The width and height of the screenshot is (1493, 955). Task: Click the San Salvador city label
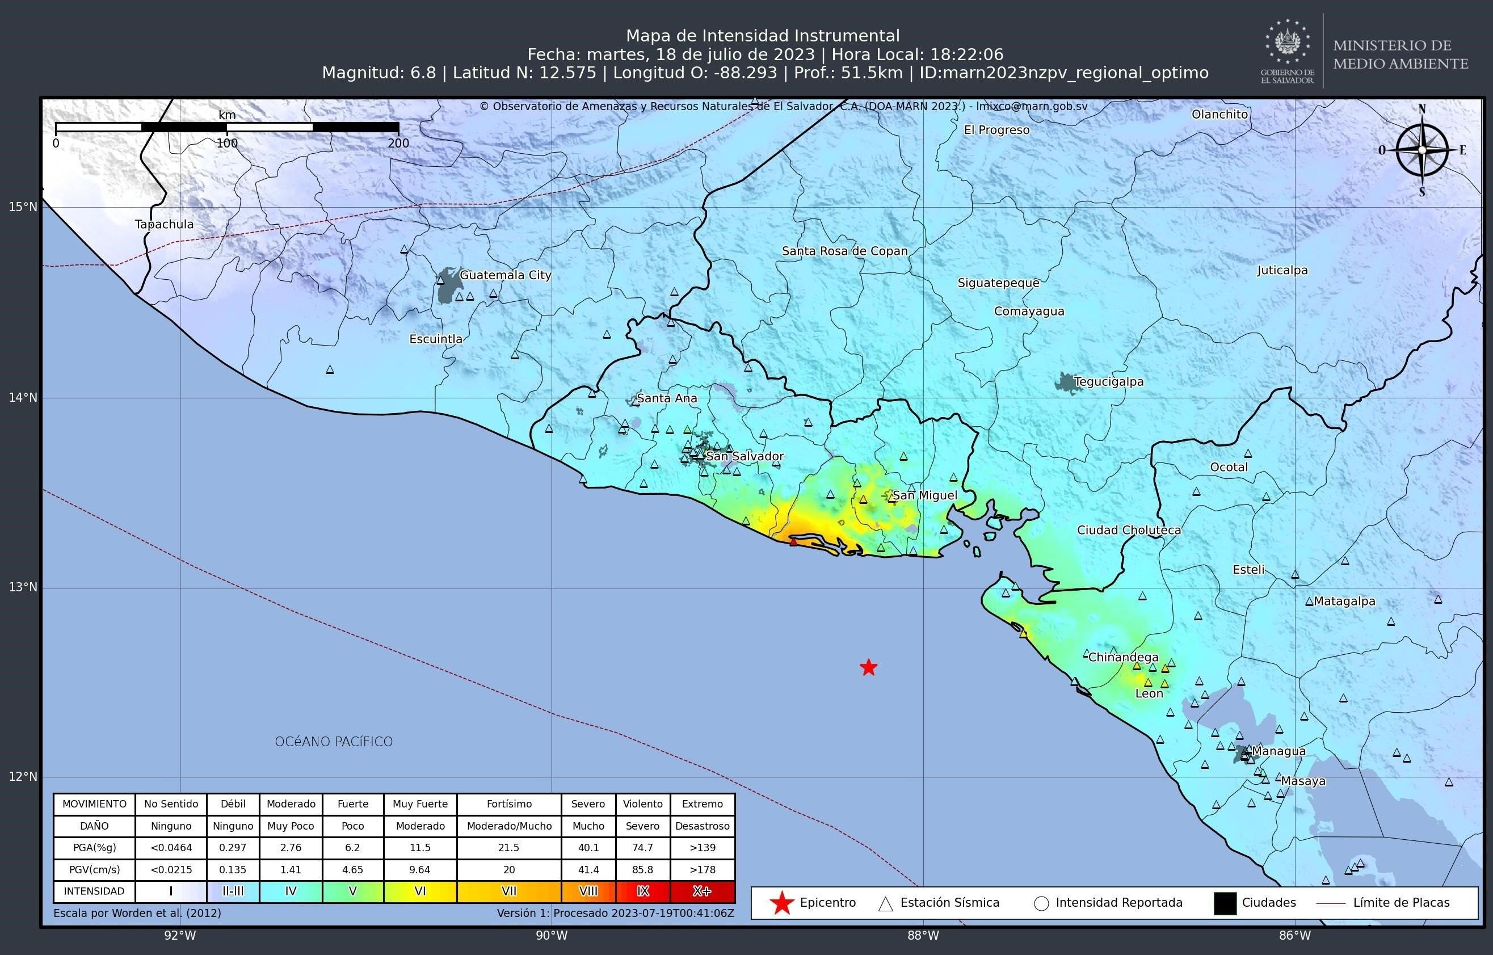pyautogui.click(x=745, y=456)
